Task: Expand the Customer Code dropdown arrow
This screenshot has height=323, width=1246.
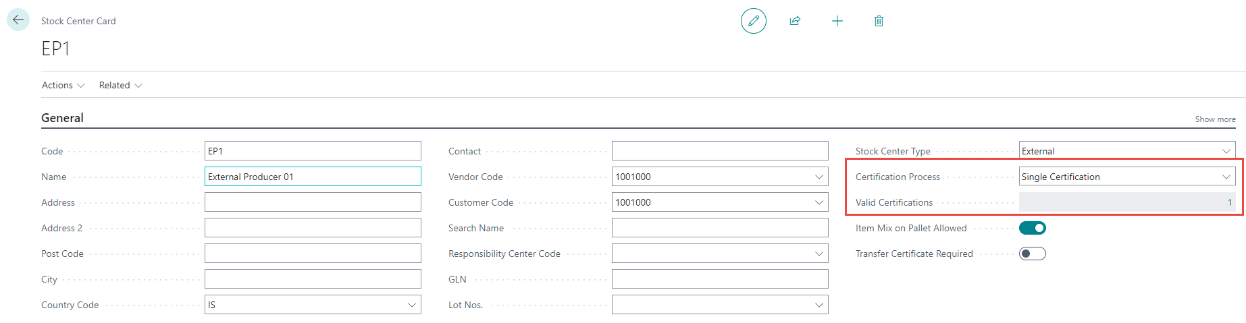Action: 819,202
